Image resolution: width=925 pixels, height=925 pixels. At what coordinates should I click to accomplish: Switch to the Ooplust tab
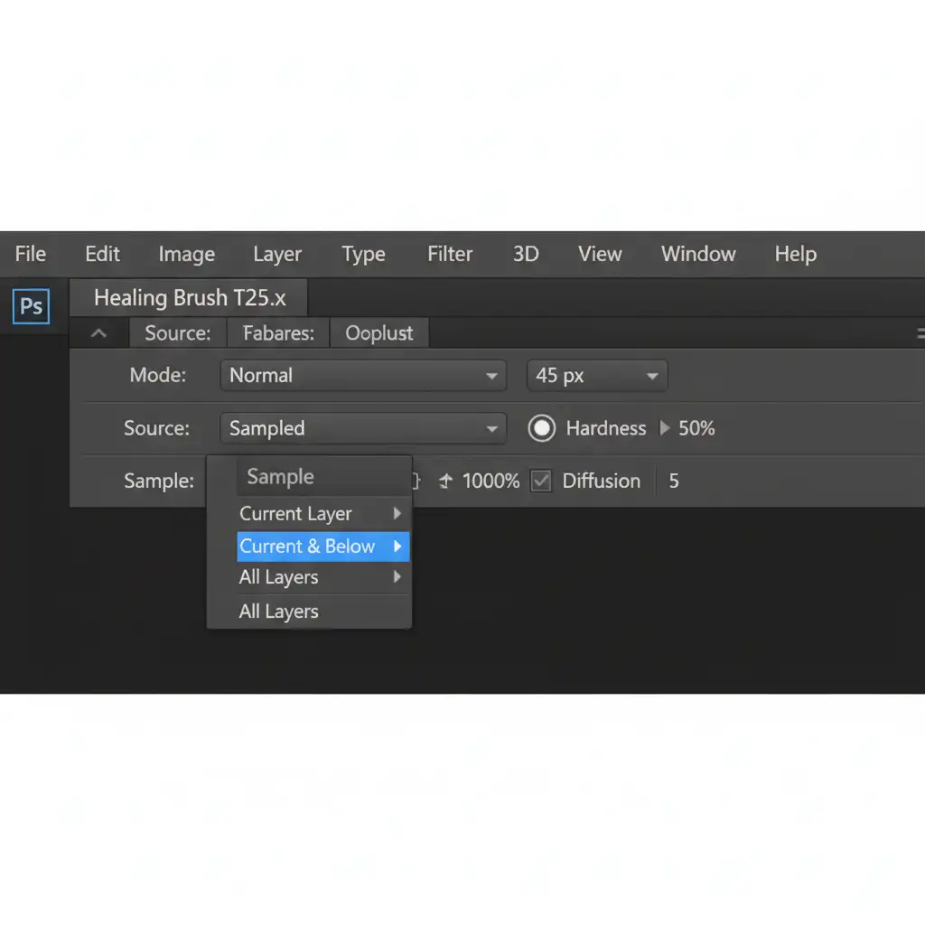click(379, 333)
